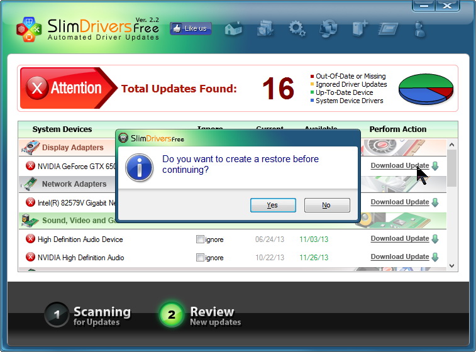Click red X beside NVIDIA High Definition Audio
Image resolution: width=476 pixels, height=352 pixels.
point(30,257)
